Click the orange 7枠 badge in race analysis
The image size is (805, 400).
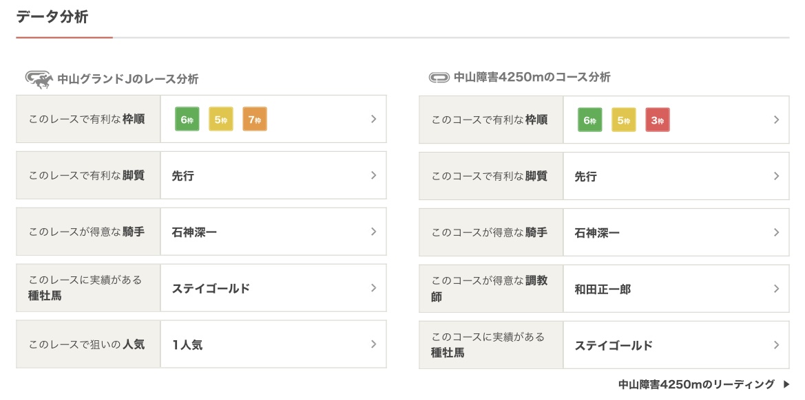tap(255, 120)
